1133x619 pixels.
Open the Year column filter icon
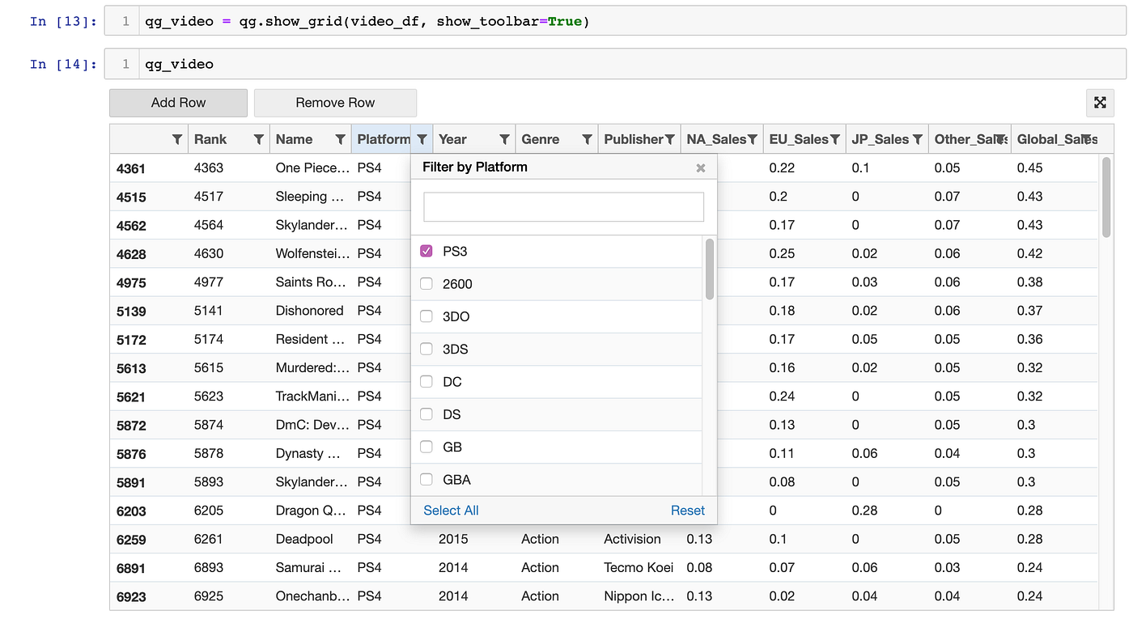pyautogui.click(x=504, y=138)
